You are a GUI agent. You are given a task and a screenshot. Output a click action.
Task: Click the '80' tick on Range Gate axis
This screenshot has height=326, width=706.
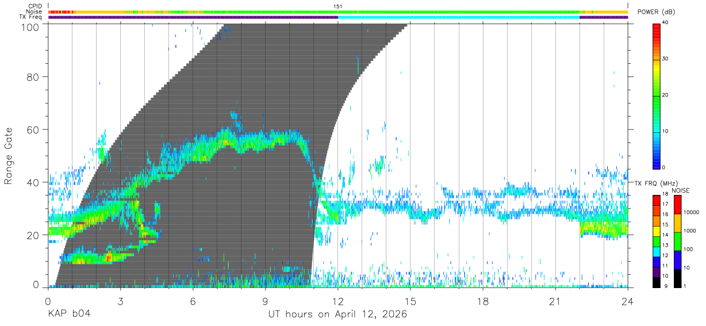pyautogui.click(x=33, y=76)
